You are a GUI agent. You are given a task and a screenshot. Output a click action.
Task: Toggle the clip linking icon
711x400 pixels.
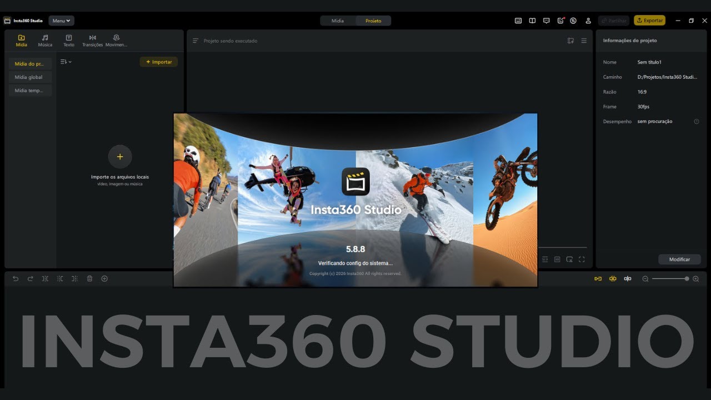point(613,278)
